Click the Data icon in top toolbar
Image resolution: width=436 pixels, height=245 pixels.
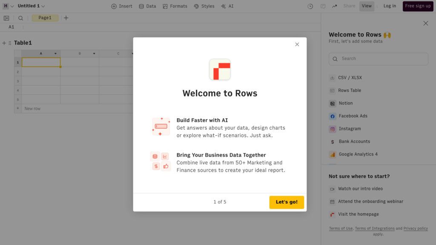tap(141, 6)
